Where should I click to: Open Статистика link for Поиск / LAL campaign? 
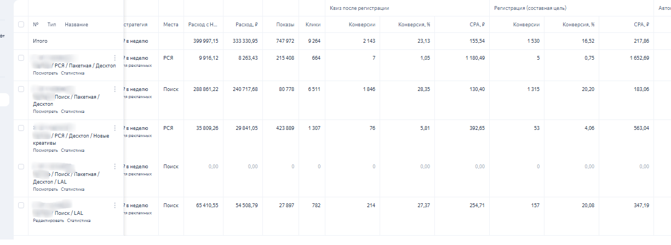(79, 220)
